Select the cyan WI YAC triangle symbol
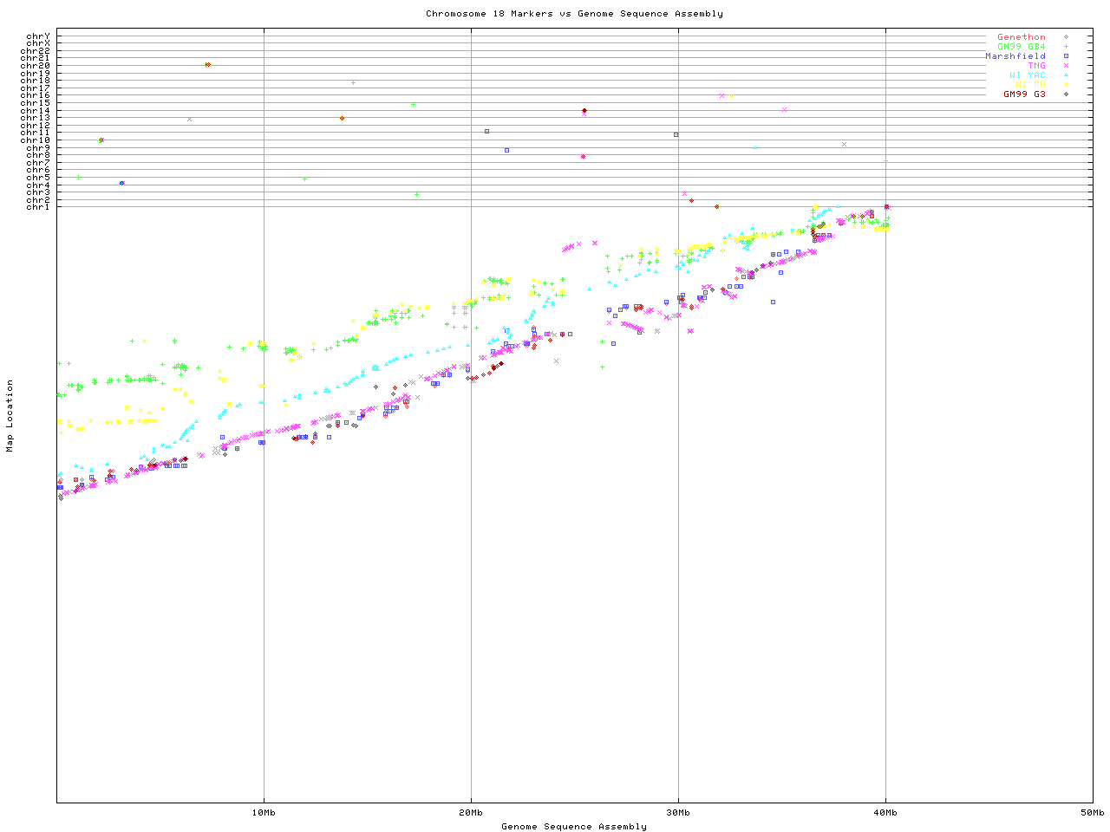 1066,75
